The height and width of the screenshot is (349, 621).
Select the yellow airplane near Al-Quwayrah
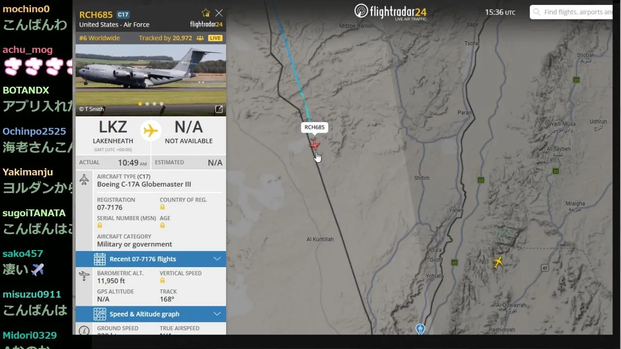(x=498, y=262)
